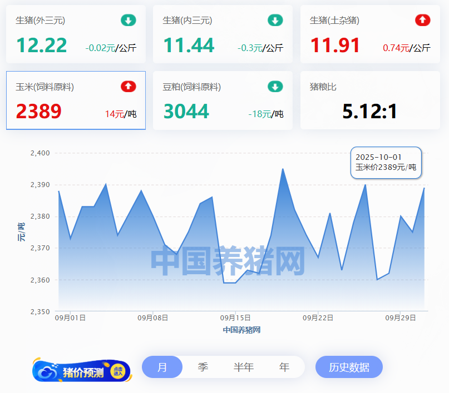Image resolution: width=449 pixels, height=393 pixels.
Task: Click green down arrow on 豆粕 card
Action: [275, 87]
